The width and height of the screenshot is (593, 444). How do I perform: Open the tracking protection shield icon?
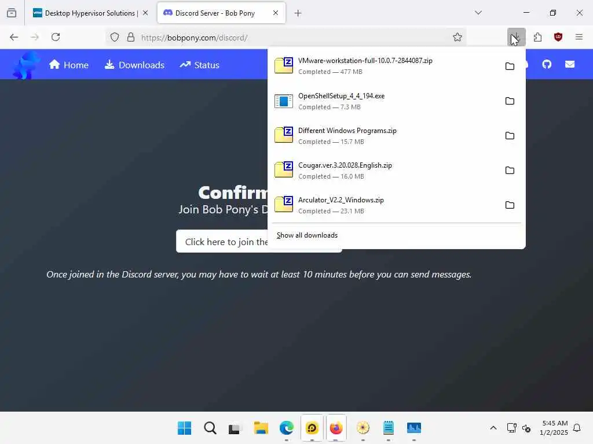point(115,37)
